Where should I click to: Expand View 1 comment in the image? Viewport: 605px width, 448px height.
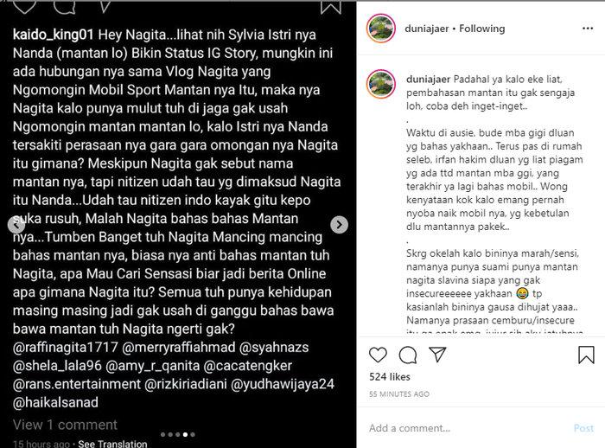[x=65, y=425]
